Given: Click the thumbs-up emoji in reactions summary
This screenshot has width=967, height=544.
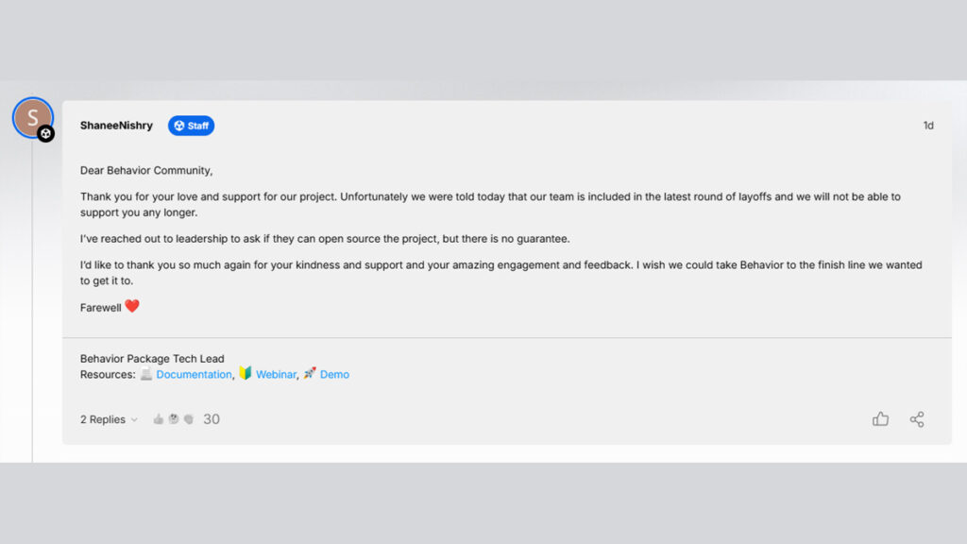Looking at the screenshot, I should pyautogui.click(x=158, y=419).
